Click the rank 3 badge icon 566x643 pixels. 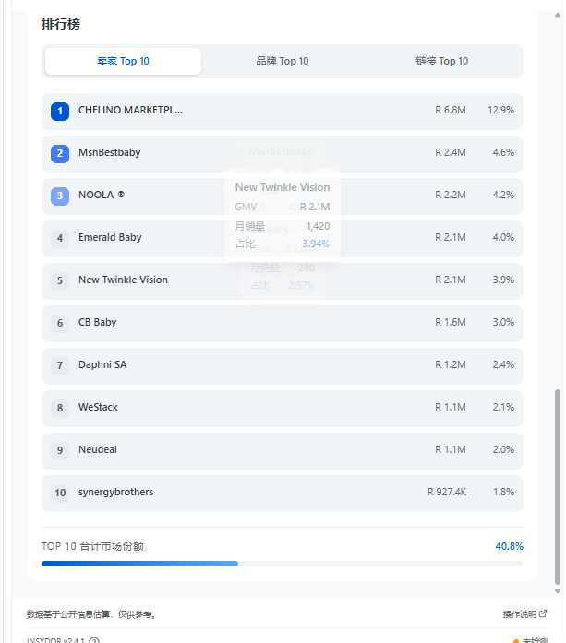60,196
